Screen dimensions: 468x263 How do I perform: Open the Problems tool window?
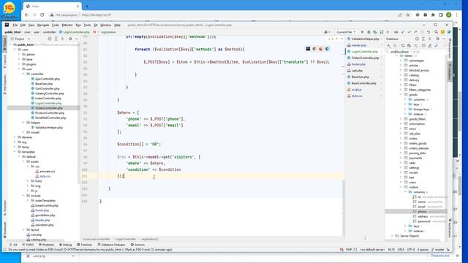[47, 245]
